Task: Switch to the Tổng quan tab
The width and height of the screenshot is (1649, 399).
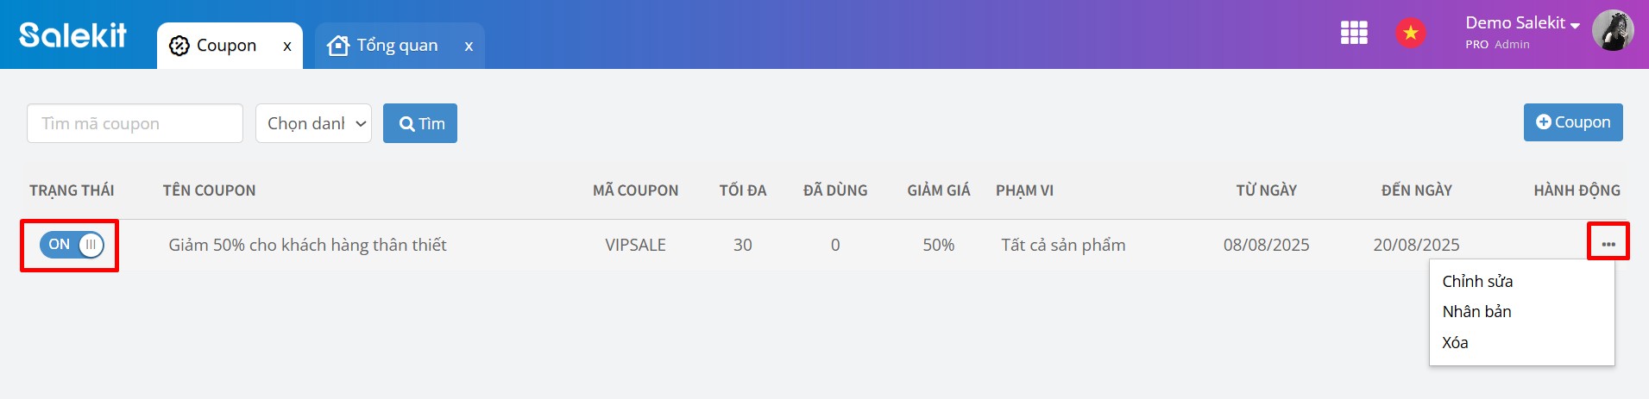Action: click(397, 46)
